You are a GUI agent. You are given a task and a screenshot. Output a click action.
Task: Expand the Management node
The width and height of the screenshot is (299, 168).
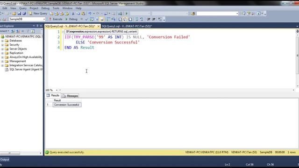2,61
